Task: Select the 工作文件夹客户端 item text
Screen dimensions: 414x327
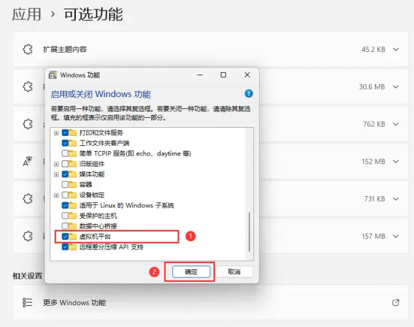Action: click(104, 143)
